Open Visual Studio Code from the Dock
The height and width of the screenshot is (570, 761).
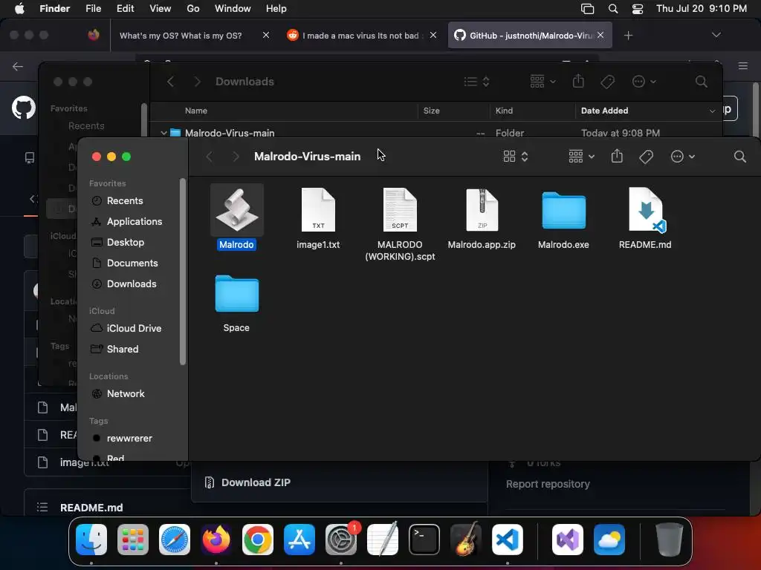(507, 540)
